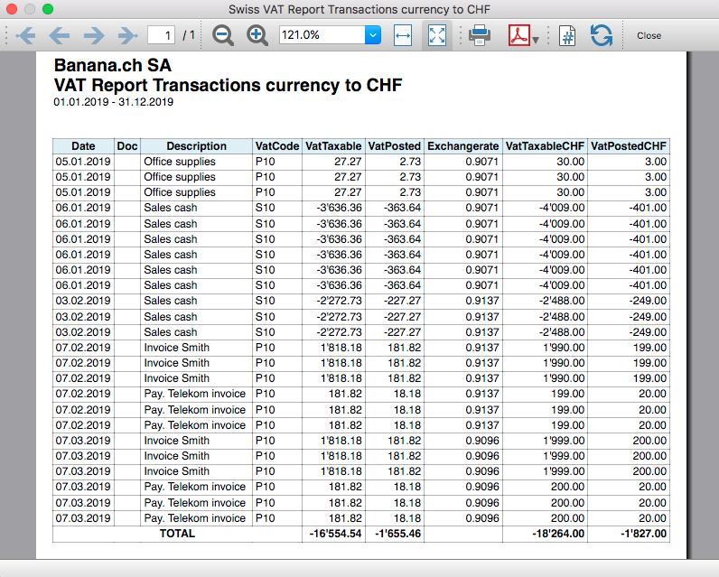Select the TOTAL row label
Viewport: 719px width, 577px height.
tap(177, 534)
